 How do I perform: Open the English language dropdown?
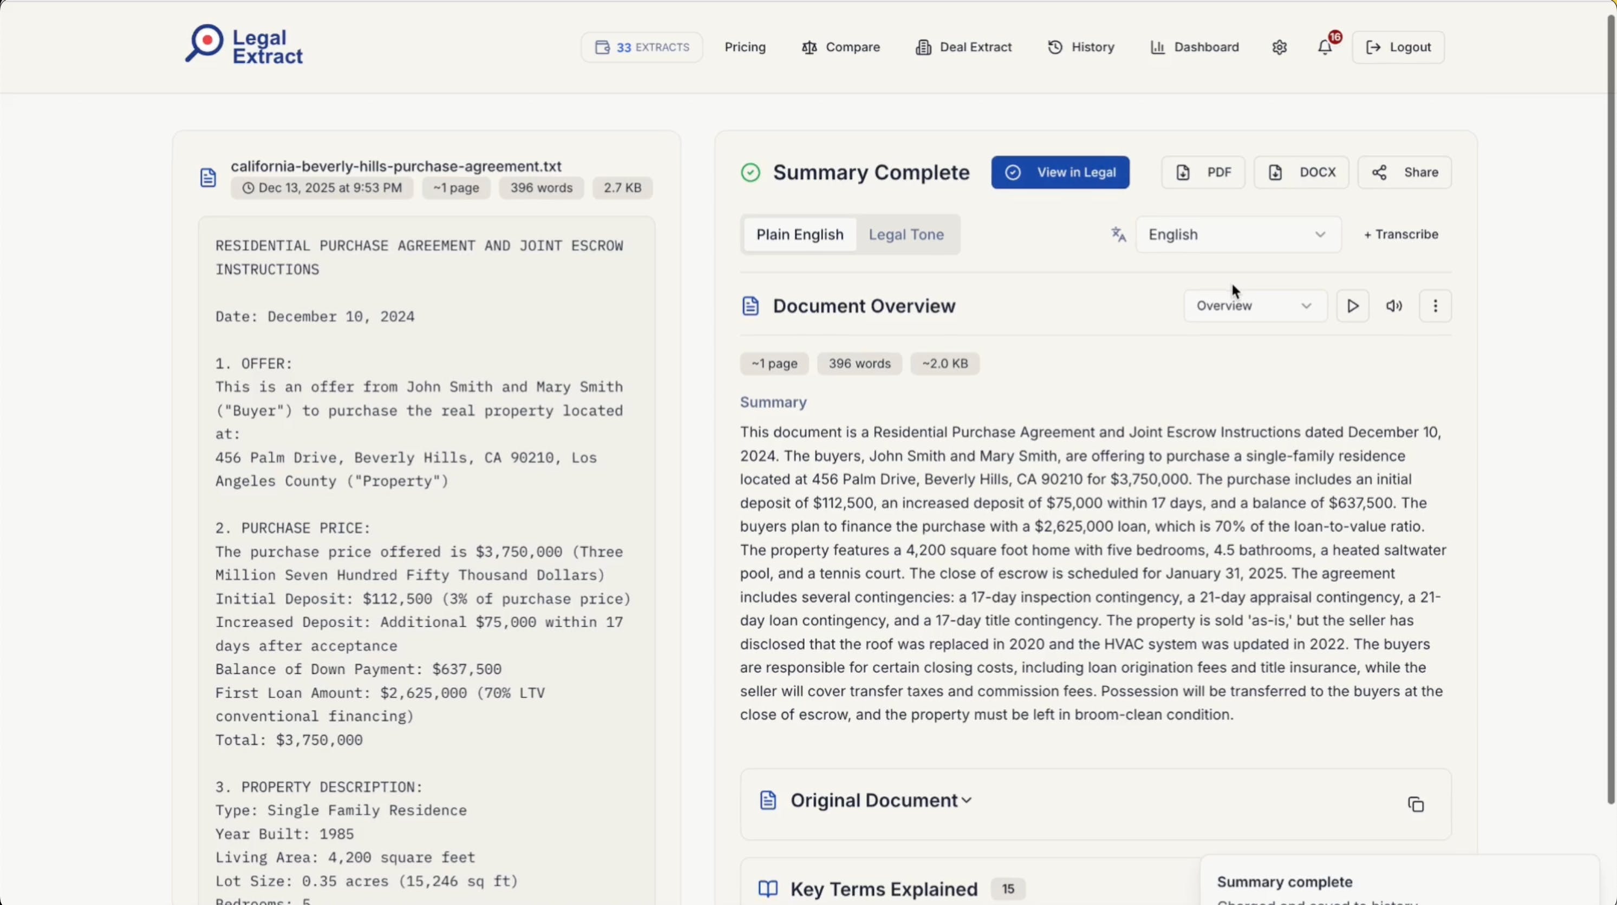[x=1238, y=235]
